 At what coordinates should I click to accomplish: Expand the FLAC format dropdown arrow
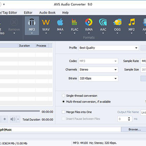tap(75, 33)
